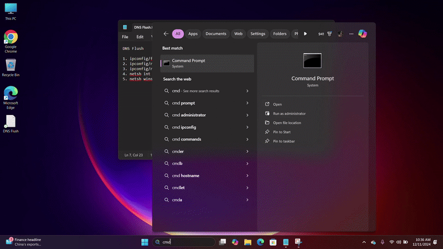Select the Microsoft Edge desktop shortcut

point(11,98)
